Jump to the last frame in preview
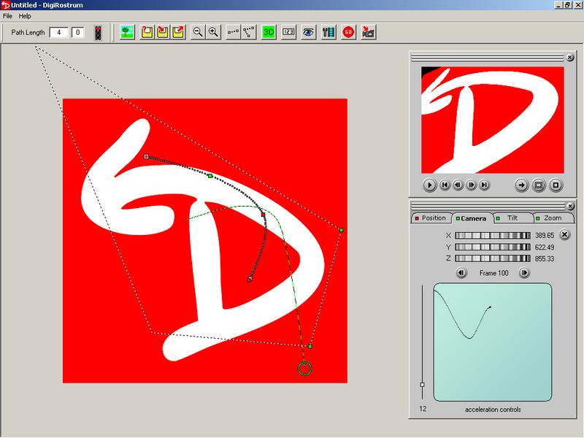 pos(484,185)
